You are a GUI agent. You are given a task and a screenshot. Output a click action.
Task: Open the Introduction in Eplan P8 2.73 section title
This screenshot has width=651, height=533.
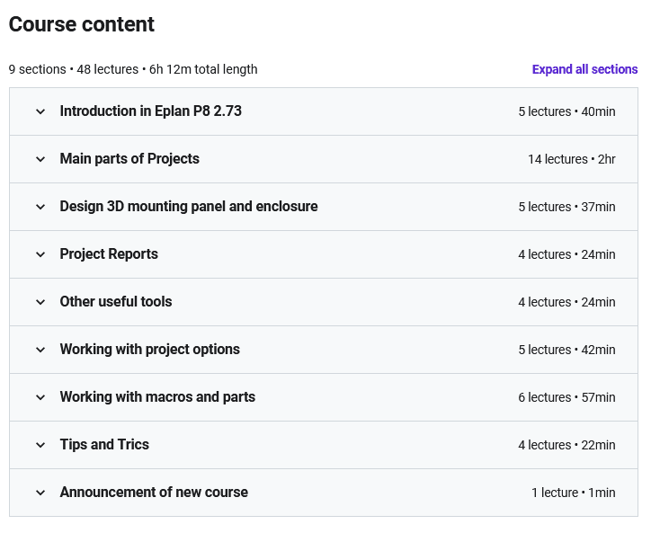(151, 111)
